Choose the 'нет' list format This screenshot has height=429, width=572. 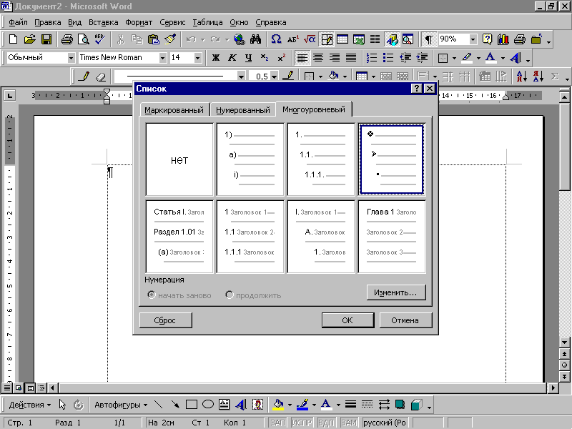pyautogui.click(x=179, y=159)
